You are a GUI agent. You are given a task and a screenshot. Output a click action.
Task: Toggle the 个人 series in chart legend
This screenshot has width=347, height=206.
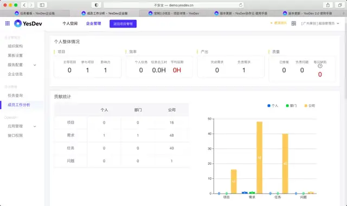(x=273, y=106)
